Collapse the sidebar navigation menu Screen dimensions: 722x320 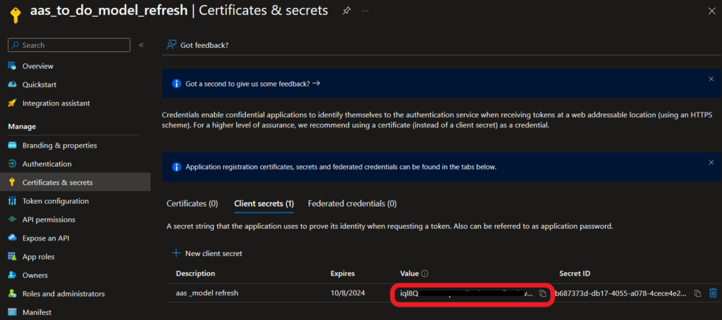tap(141, 45)
